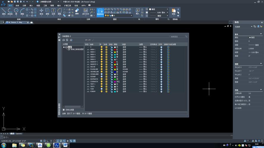Click the blue color swatch of GROUNDLINE
Image resolution: width=264 pixels, height=148 pixels.
115,72
